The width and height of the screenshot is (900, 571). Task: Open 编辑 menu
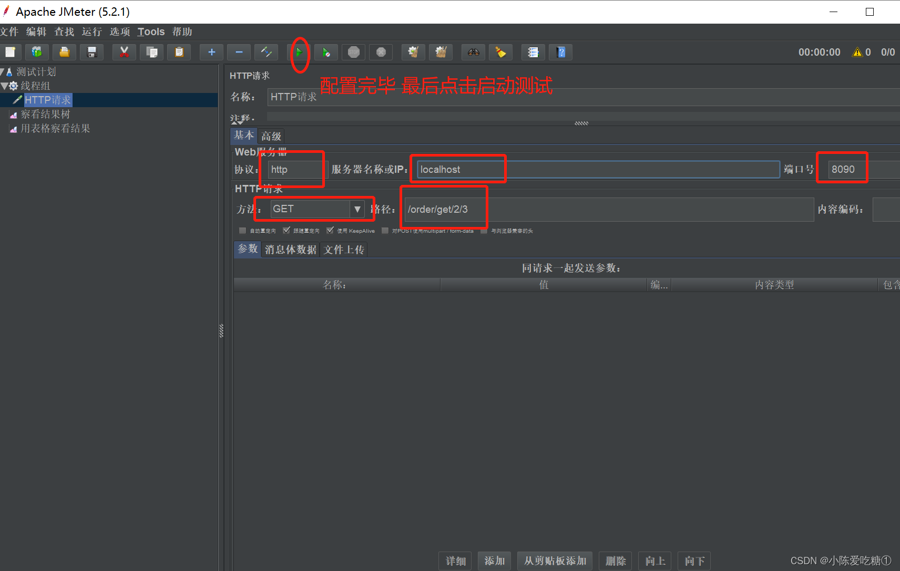point(36,32)
